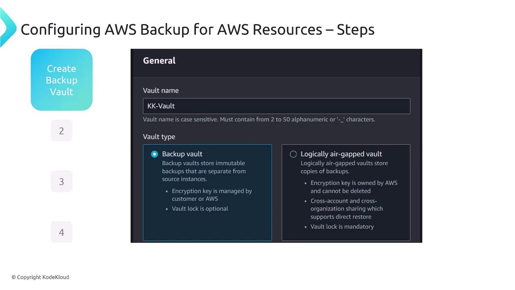Open the Create Backup Vault step tile
The width and height of the screenshot is (515, 290).
[x=62, y=80]
